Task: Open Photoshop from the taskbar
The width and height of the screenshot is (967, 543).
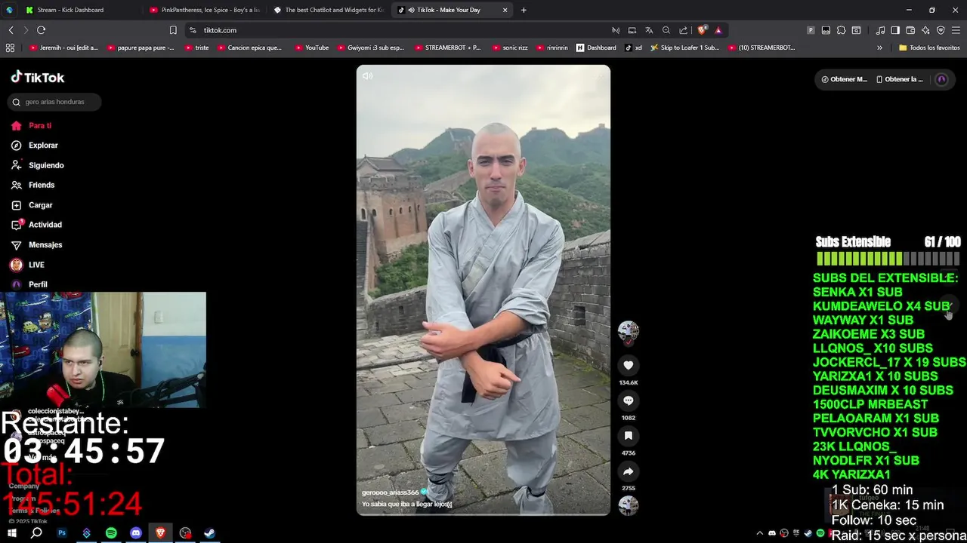Action: pyautogui.click(x=62, y=533)
